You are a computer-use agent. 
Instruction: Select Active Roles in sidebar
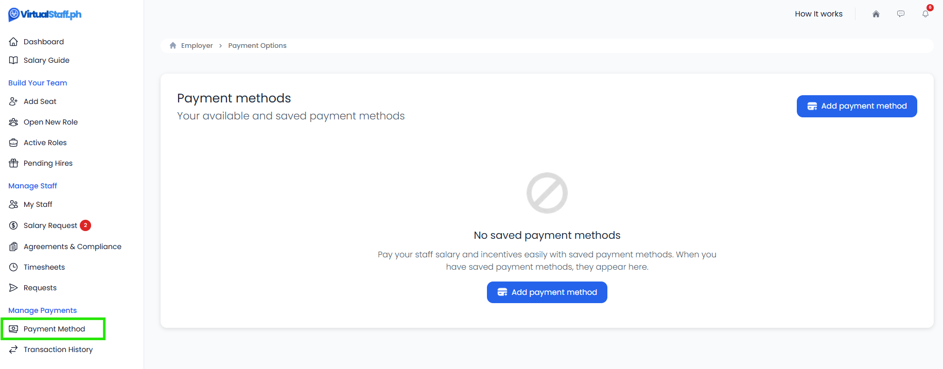click(x=45, y=143)
